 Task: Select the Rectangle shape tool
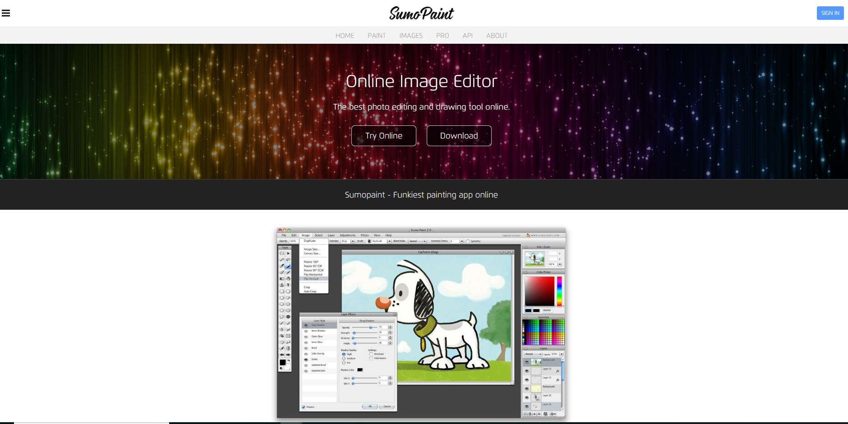pos(282,291)
